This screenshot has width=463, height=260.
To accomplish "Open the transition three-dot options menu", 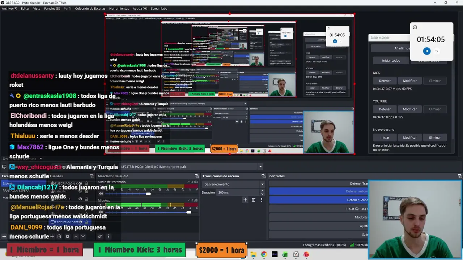I will [x=262, y=200].
